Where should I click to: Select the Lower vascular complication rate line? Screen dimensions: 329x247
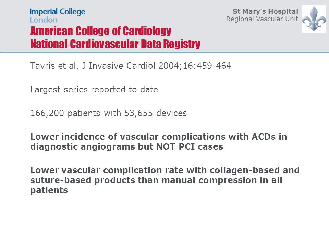pos(165,170)
